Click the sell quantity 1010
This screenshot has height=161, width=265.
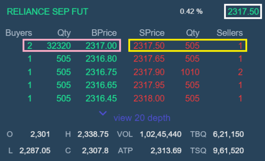point(190,72)
